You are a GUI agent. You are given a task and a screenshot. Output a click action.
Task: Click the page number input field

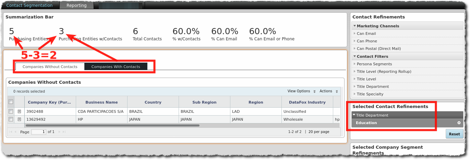click(38, 132)
